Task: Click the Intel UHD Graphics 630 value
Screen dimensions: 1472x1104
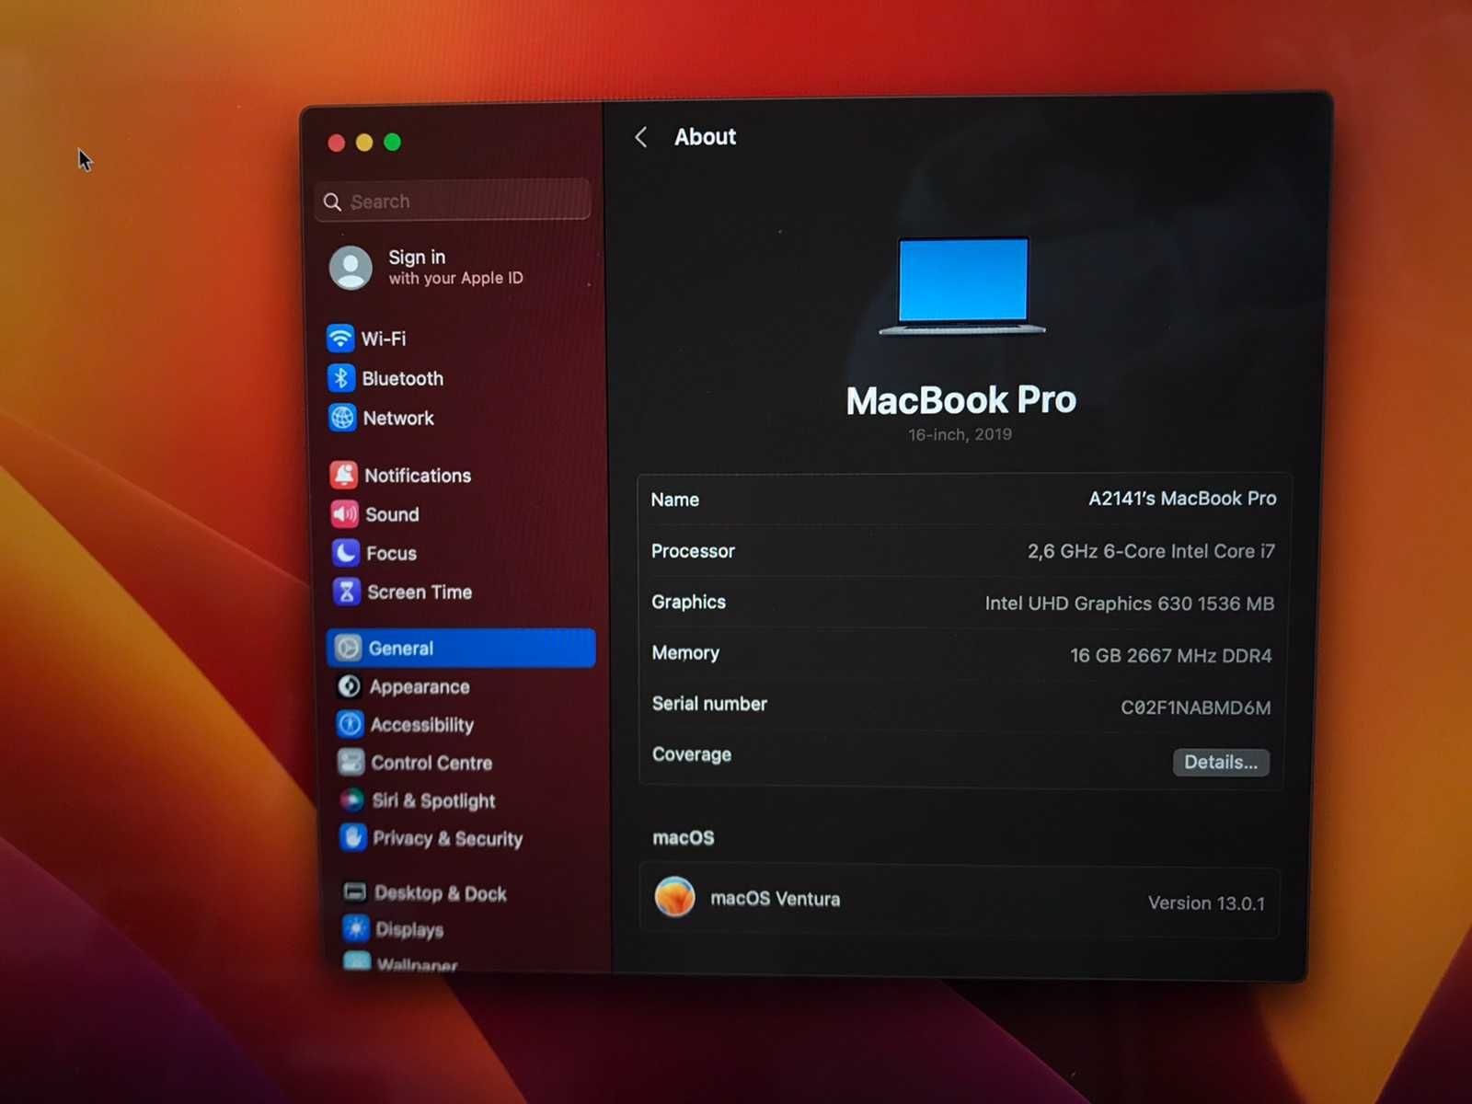Action: [1129, 604]
